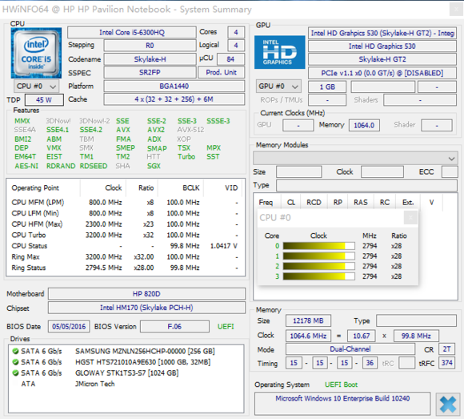This screenshot has height=419, width=464.
Task: Click the blue X close icon bottom right
Action: [448, 405]
